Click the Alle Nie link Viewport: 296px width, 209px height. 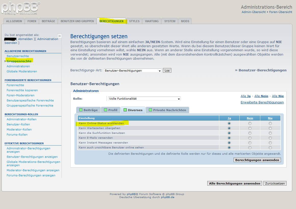tap(278, 96)
